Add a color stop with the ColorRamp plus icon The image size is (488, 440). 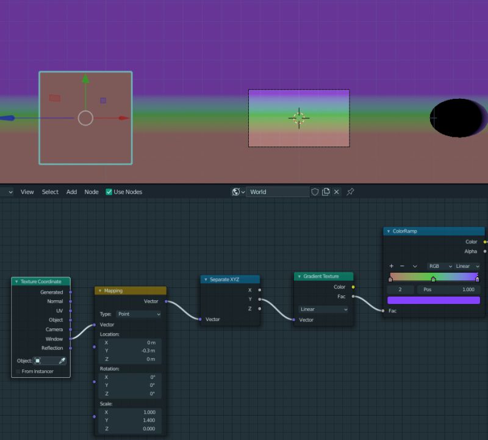point(390,265)
